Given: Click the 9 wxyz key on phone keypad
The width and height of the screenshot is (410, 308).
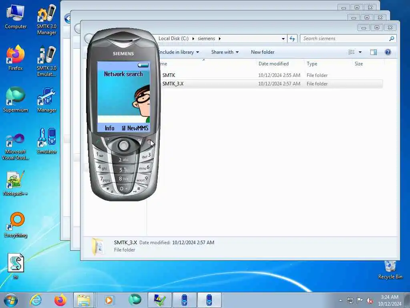Looking at the screenshot, I should click(142, 180).
